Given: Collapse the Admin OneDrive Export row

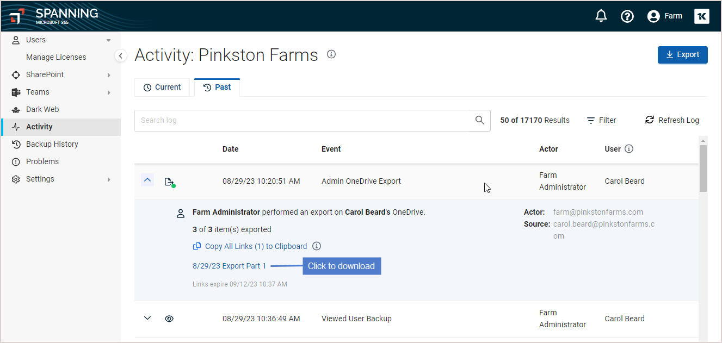Looking at the screenshot, I should [x=147, y=180].
